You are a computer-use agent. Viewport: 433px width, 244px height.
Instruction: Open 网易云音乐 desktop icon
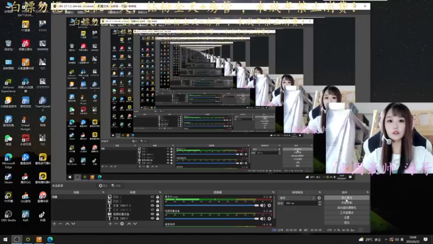click(25, 45)
